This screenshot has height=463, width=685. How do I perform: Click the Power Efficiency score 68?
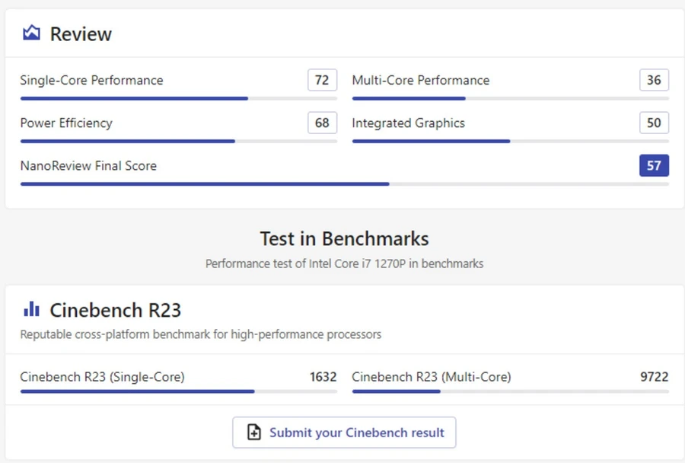click(x=322, y=123)
